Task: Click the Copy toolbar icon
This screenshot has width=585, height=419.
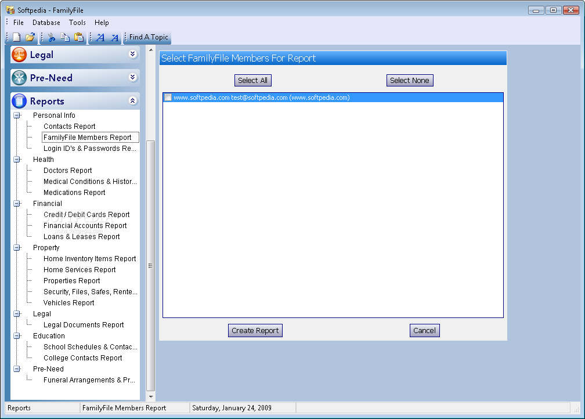Action: click(x=65, y=37)
